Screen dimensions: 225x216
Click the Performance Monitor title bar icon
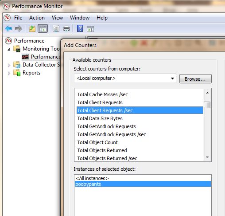[6, 6]
